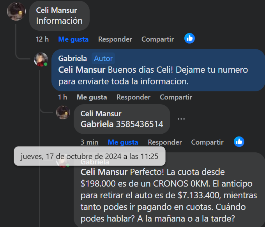Toggle Me gusta on phone number reply
Screen dimensions: 265x227
click(123, 142)
